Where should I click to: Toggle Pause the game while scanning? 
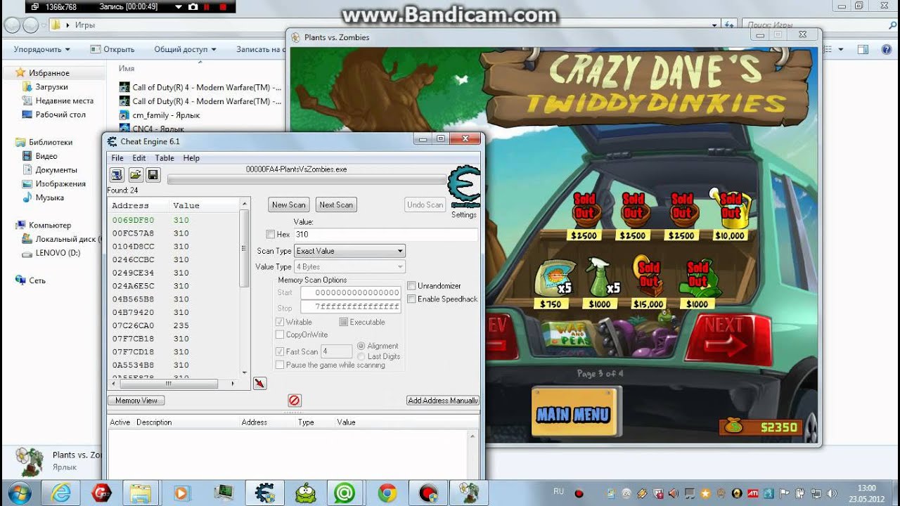[281, 365]
